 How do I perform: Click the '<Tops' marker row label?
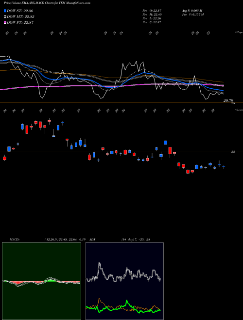click(239, 32)
